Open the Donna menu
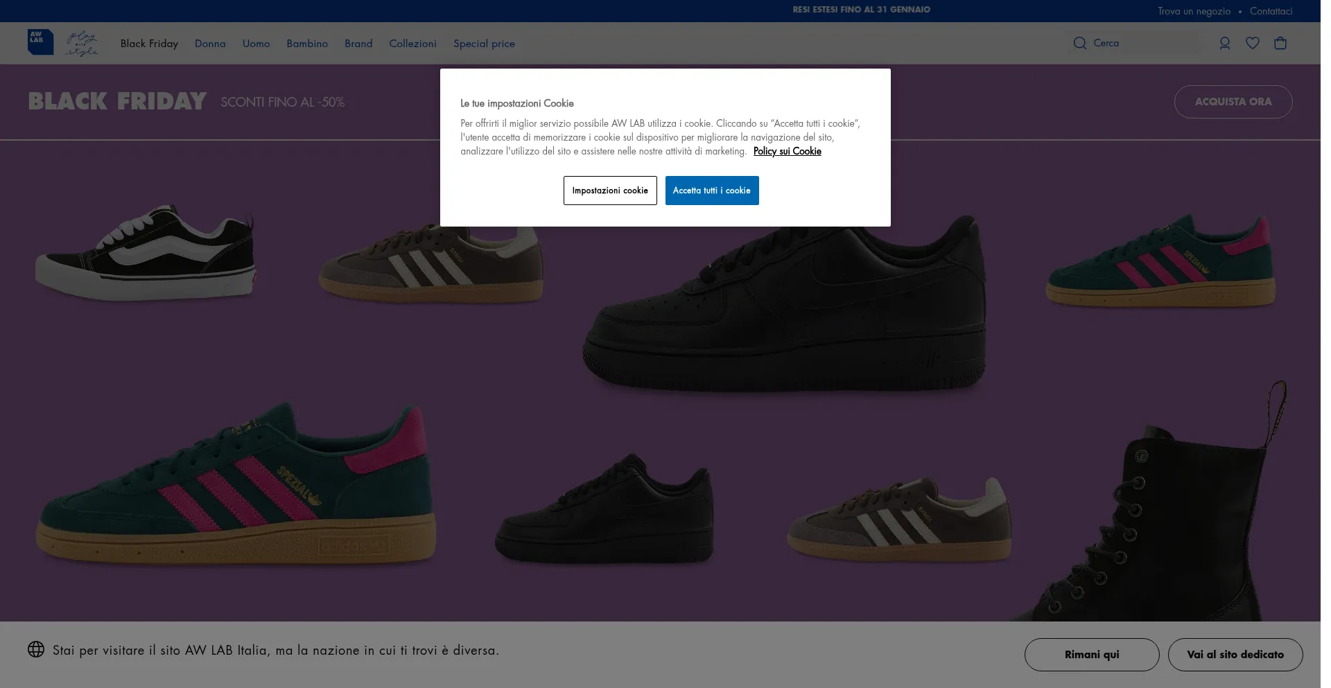This screenshot has height=688, width=1331. tap(210, 44)
